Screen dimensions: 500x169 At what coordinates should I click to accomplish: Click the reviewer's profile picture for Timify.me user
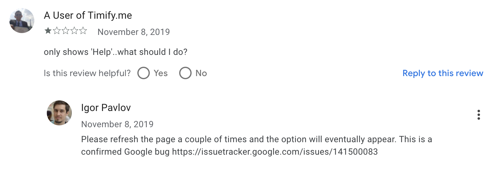[22, 21]
